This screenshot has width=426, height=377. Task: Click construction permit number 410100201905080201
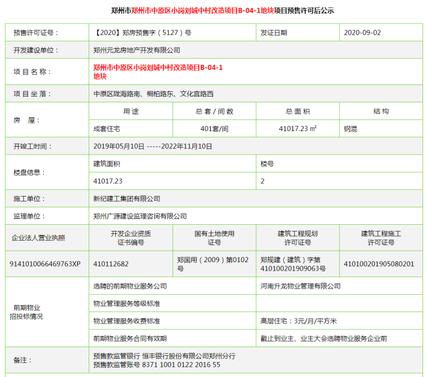click(379, 264)
